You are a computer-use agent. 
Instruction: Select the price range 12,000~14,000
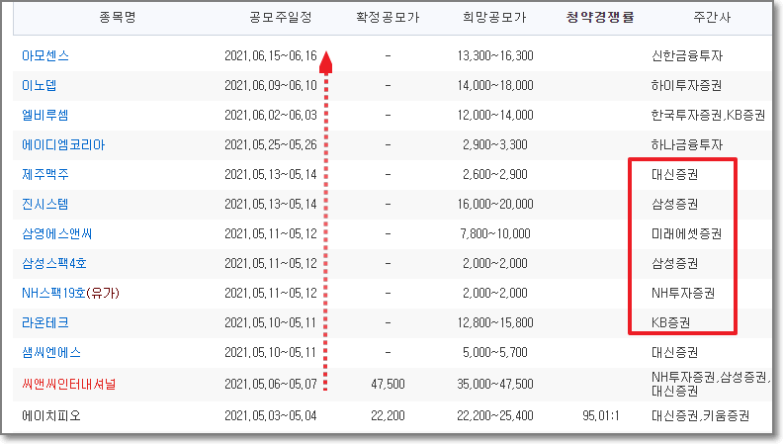pos(495,115)
